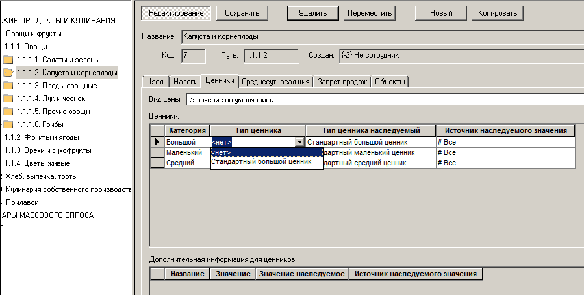Click the Тип ценника наследуемый column header
584x295 pixels.
point(370,130)
